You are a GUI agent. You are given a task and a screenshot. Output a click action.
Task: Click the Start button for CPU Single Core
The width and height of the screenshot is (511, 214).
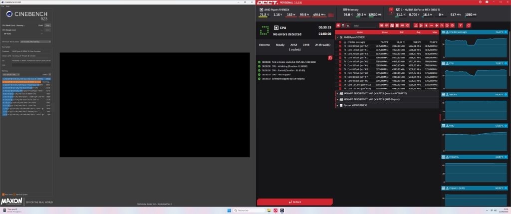tap(47, 30)
